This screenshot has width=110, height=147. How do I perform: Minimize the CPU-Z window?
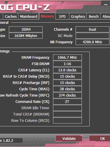106,5
